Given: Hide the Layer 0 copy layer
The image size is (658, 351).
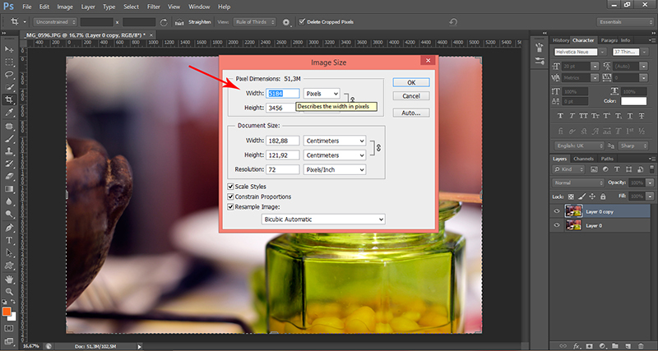Looking at the screenshot, I should (557, 211).
